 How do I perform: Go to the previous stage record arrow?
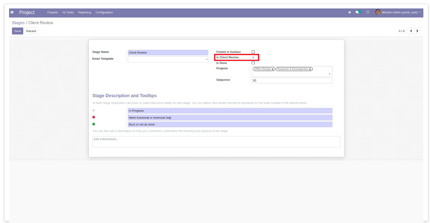[x=411, y=31]
